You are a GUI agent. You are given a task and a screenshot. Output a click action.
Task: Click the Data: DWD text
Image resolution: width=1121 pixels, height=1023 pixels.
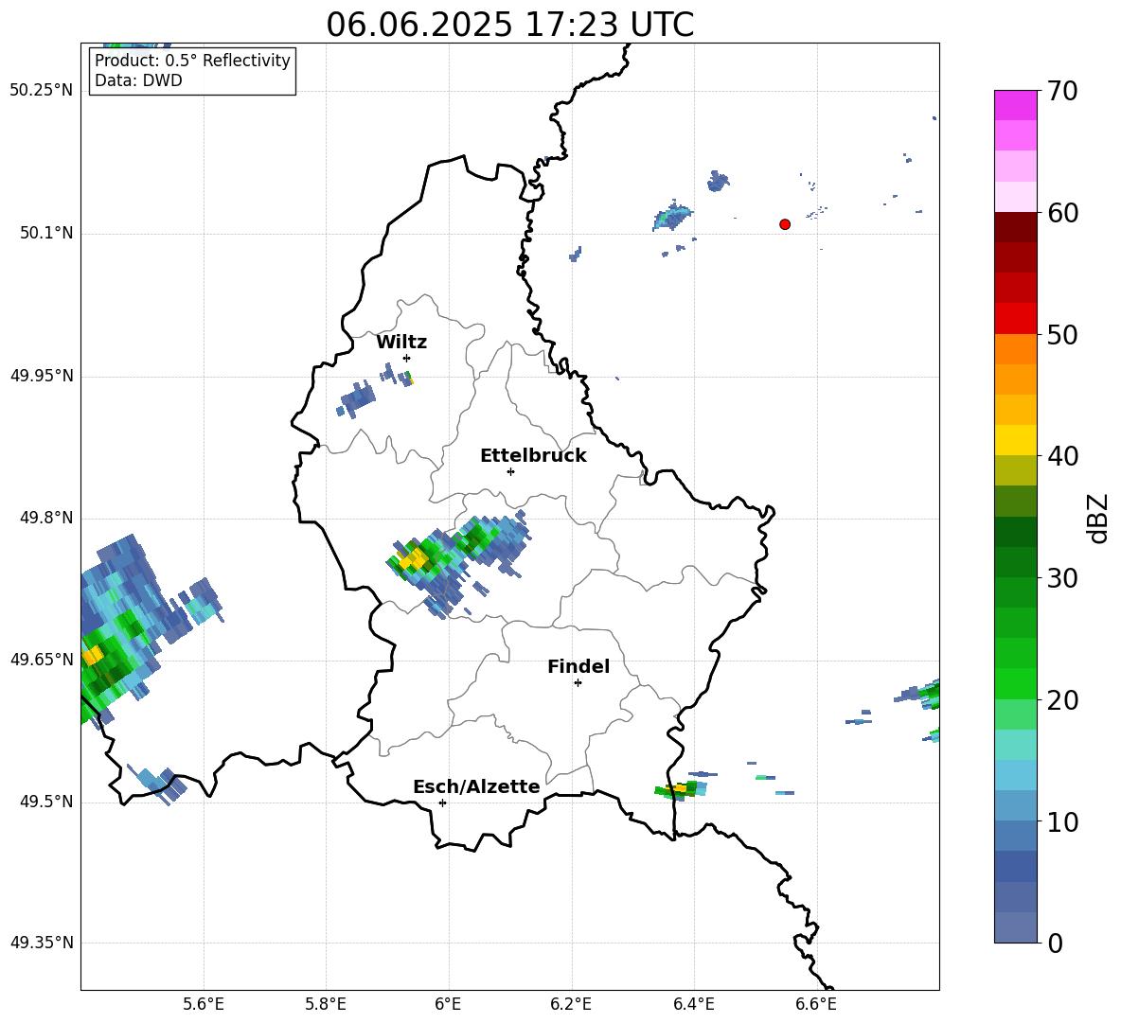pos(138,80)
